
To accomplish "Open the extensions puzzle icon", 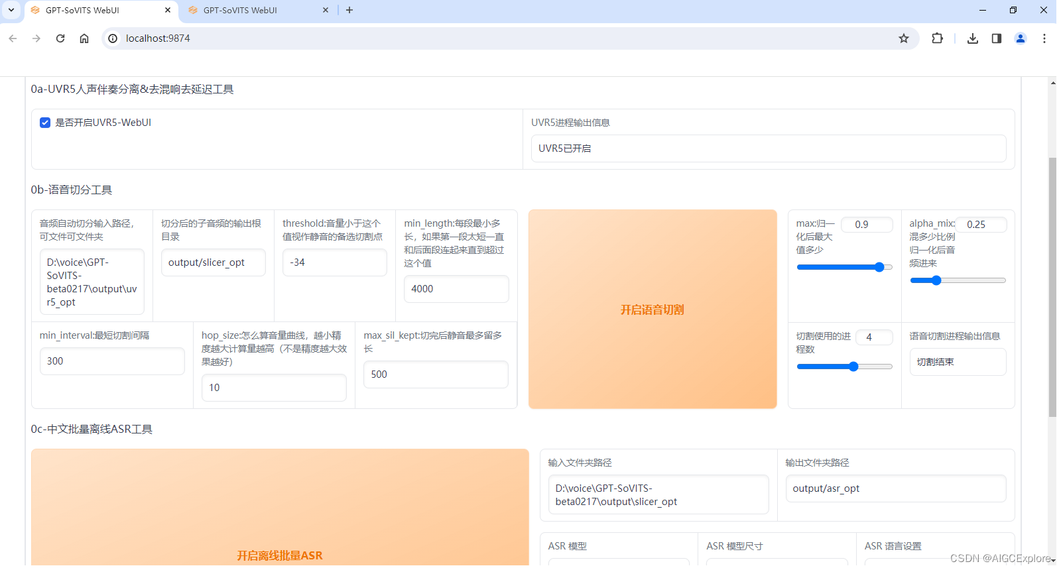I will (x=937, y=38).
